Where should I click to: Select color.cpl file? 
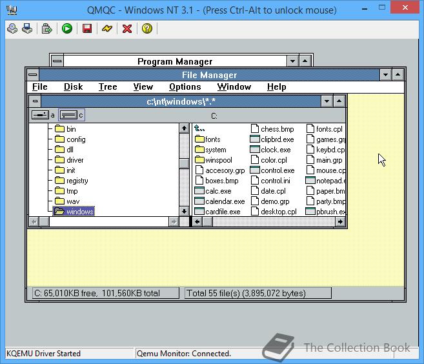pos(269,160)
